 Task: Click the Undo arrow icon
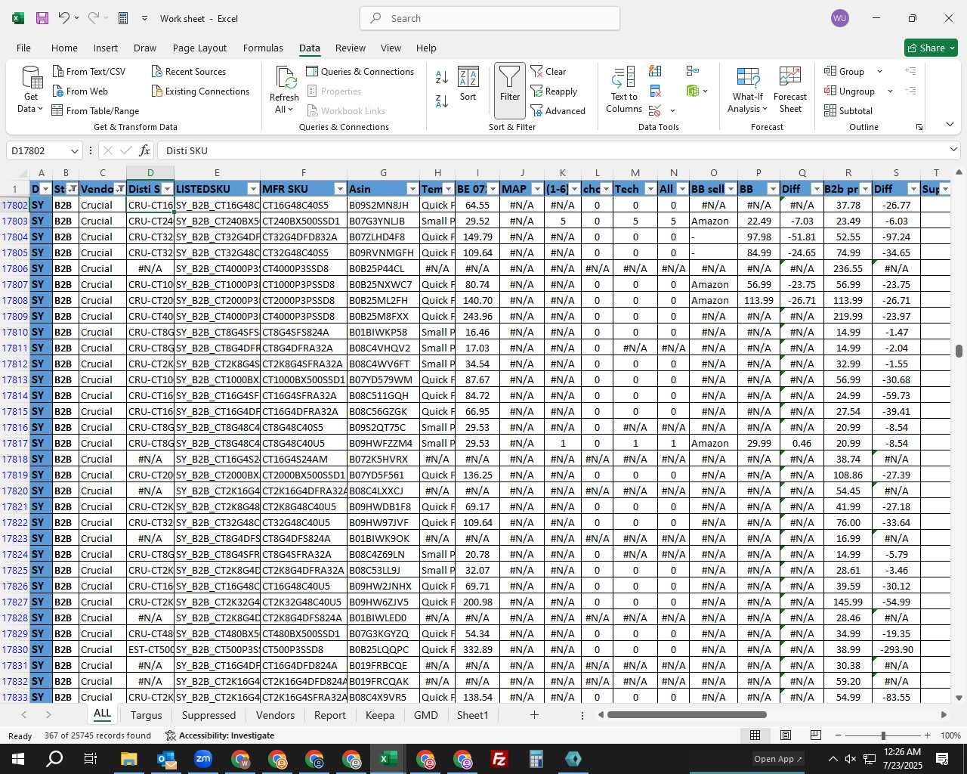pos(64,18)
